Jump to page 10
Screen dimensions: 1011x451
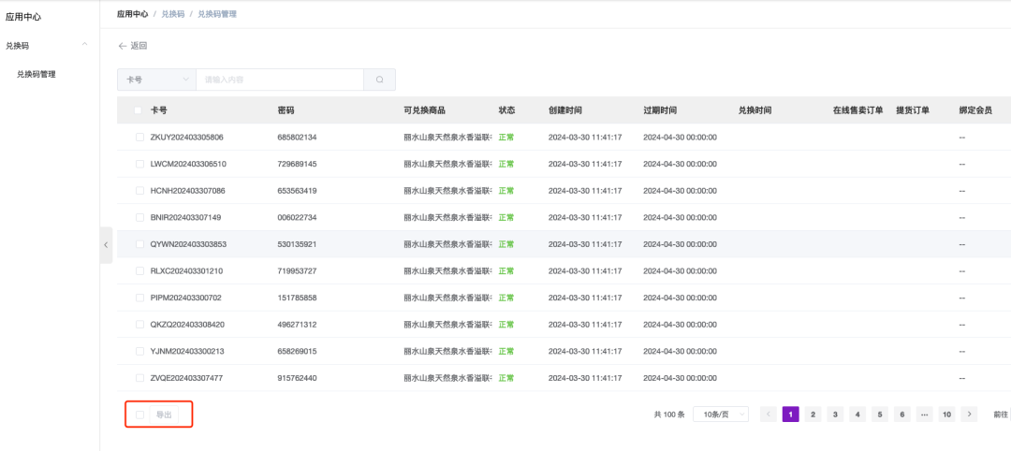[946, 415]
